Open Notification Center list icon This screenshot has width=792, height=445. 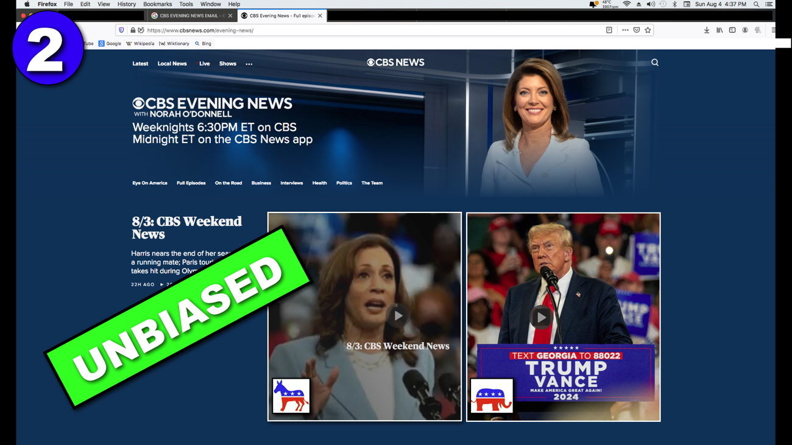click(769, 4)
